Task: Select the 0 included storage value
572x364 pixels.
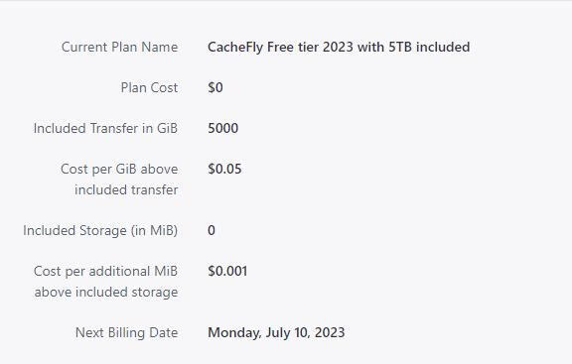Action: point(212,231)
